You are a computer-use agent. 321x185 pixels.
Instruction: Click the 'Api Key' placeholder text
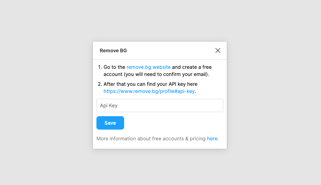[108, 105]
